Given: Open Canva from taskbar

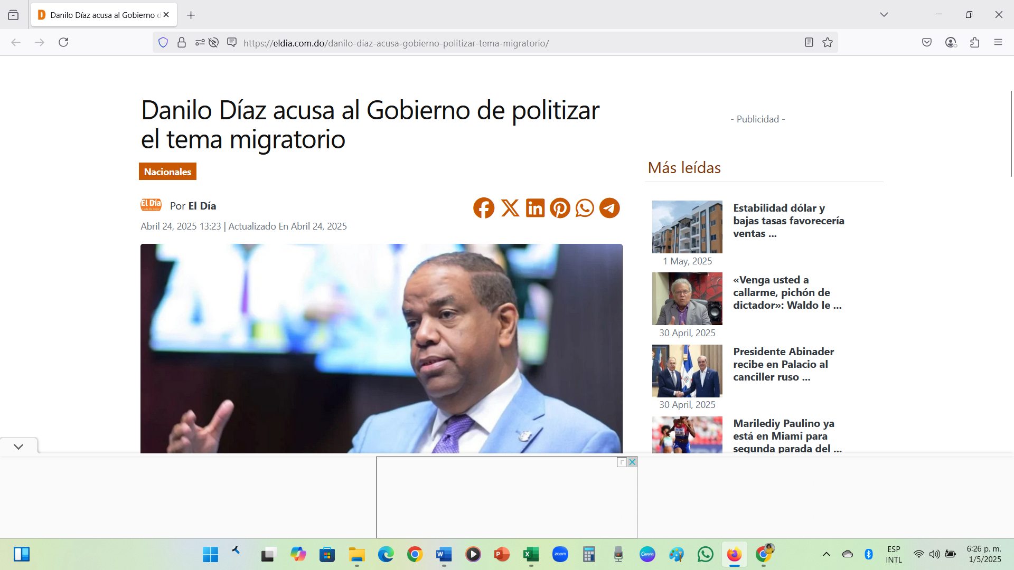Looking at the screenshot, I should (647, 554).
